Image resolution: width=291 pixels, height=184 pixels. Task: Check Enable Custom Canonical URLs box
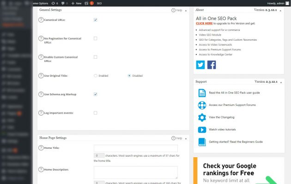[96, 57]
